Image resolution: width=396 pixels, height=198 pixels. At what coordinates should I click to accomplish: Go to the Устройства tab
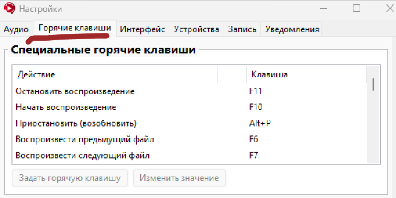click(196, 29)
